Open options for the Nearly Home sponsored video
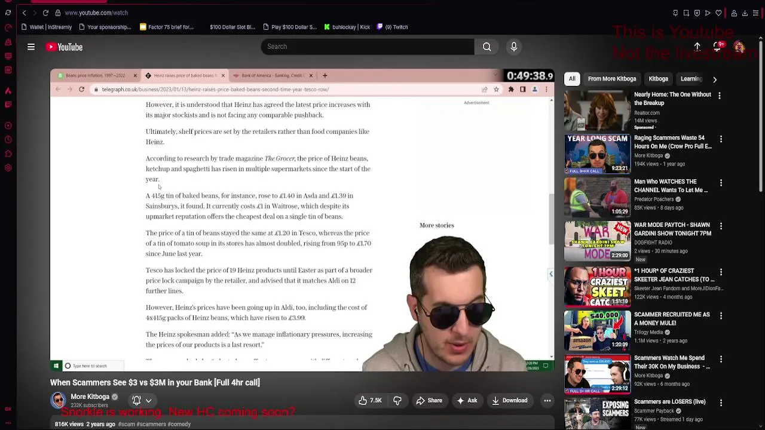Viewport: 765px width, 430px height. 720,96
